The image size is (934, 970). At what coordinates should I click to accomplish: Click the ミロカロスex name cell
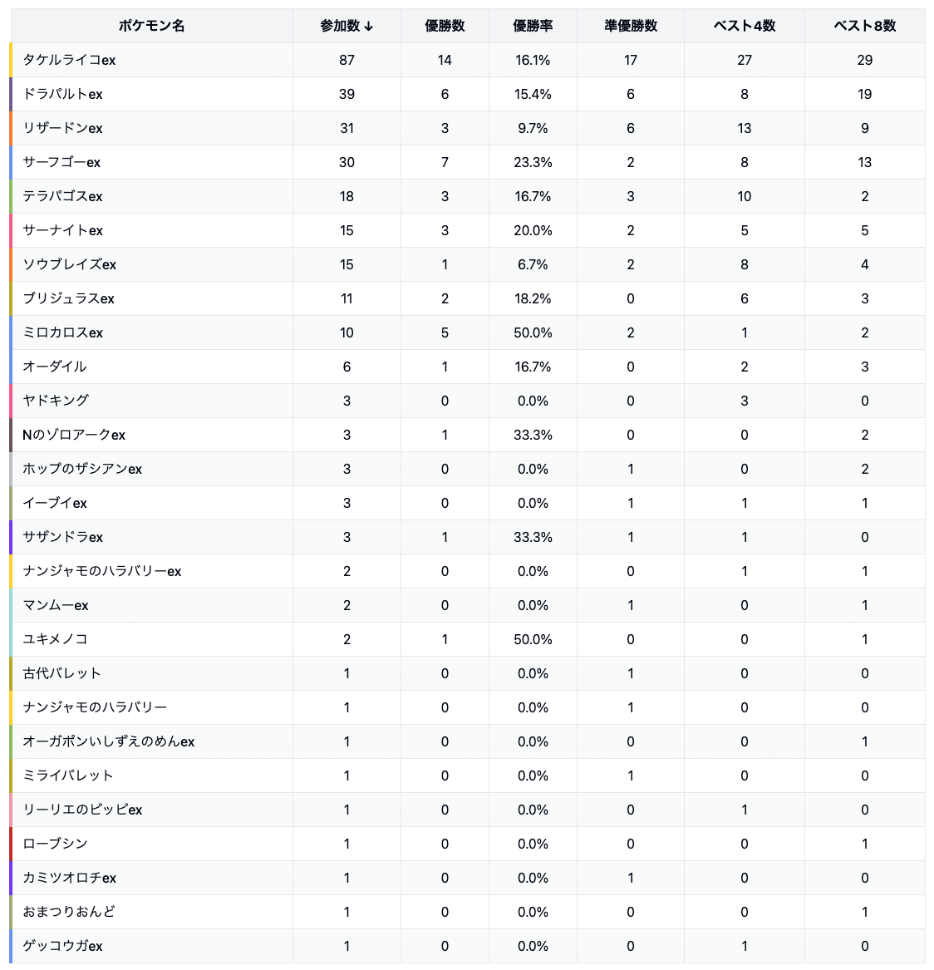click(x=62, y=332)
